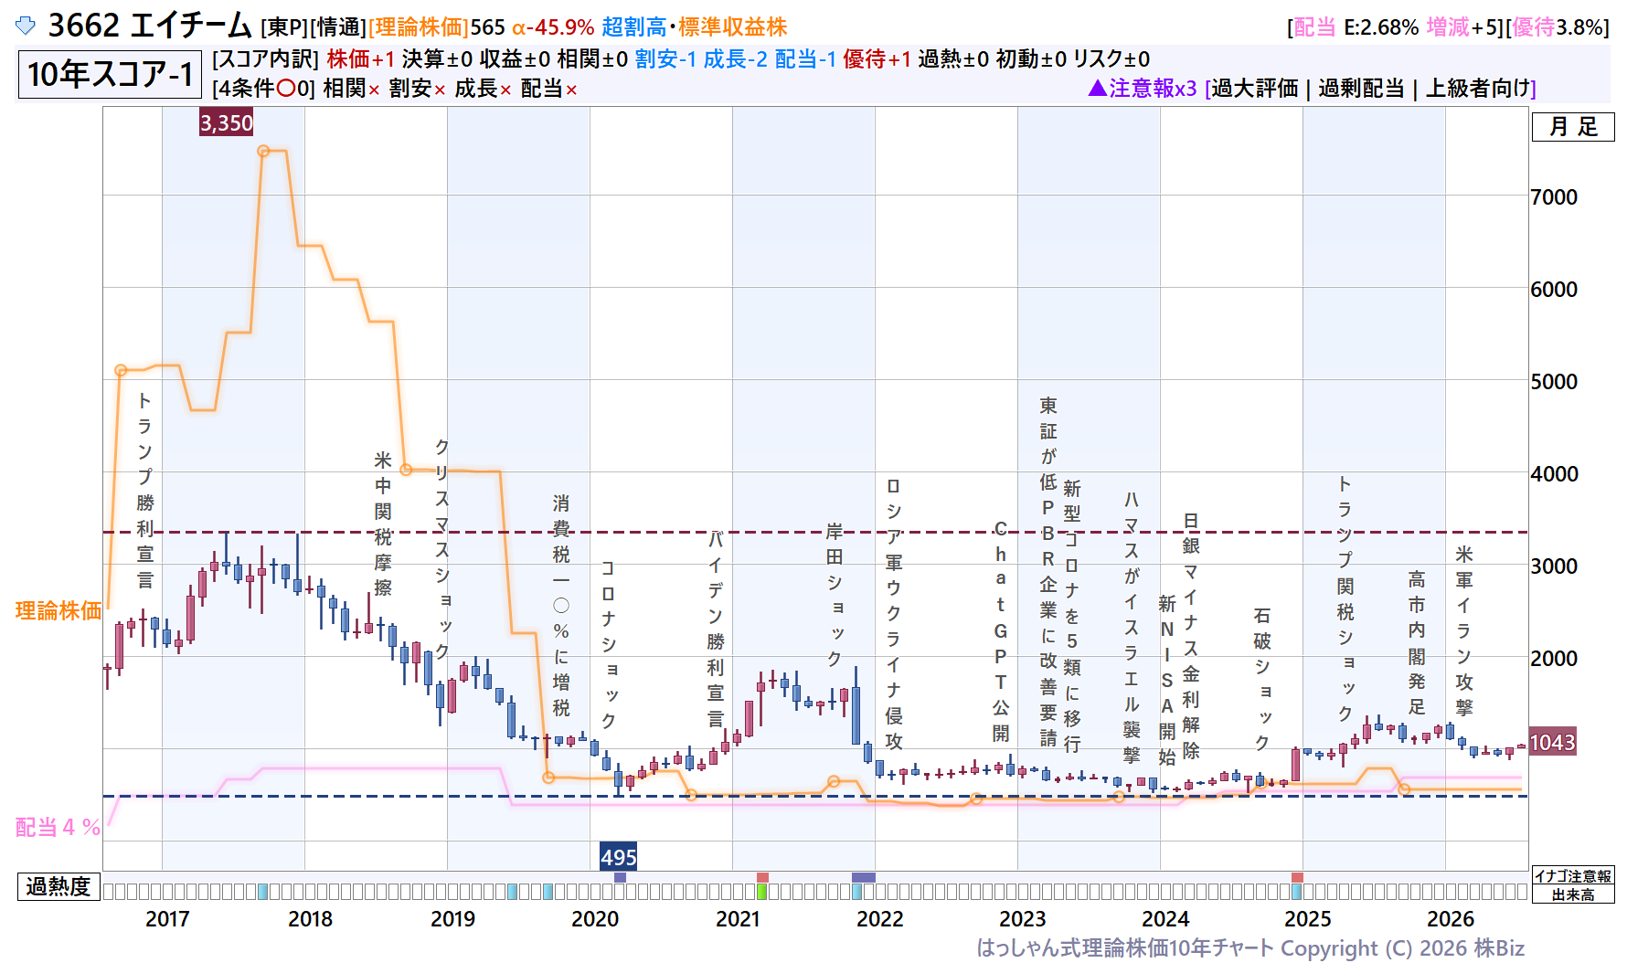This screenshot has height=963, width=1627.
Task: Click the 10年スコア-1 score box
Action: tap(110, 74)
